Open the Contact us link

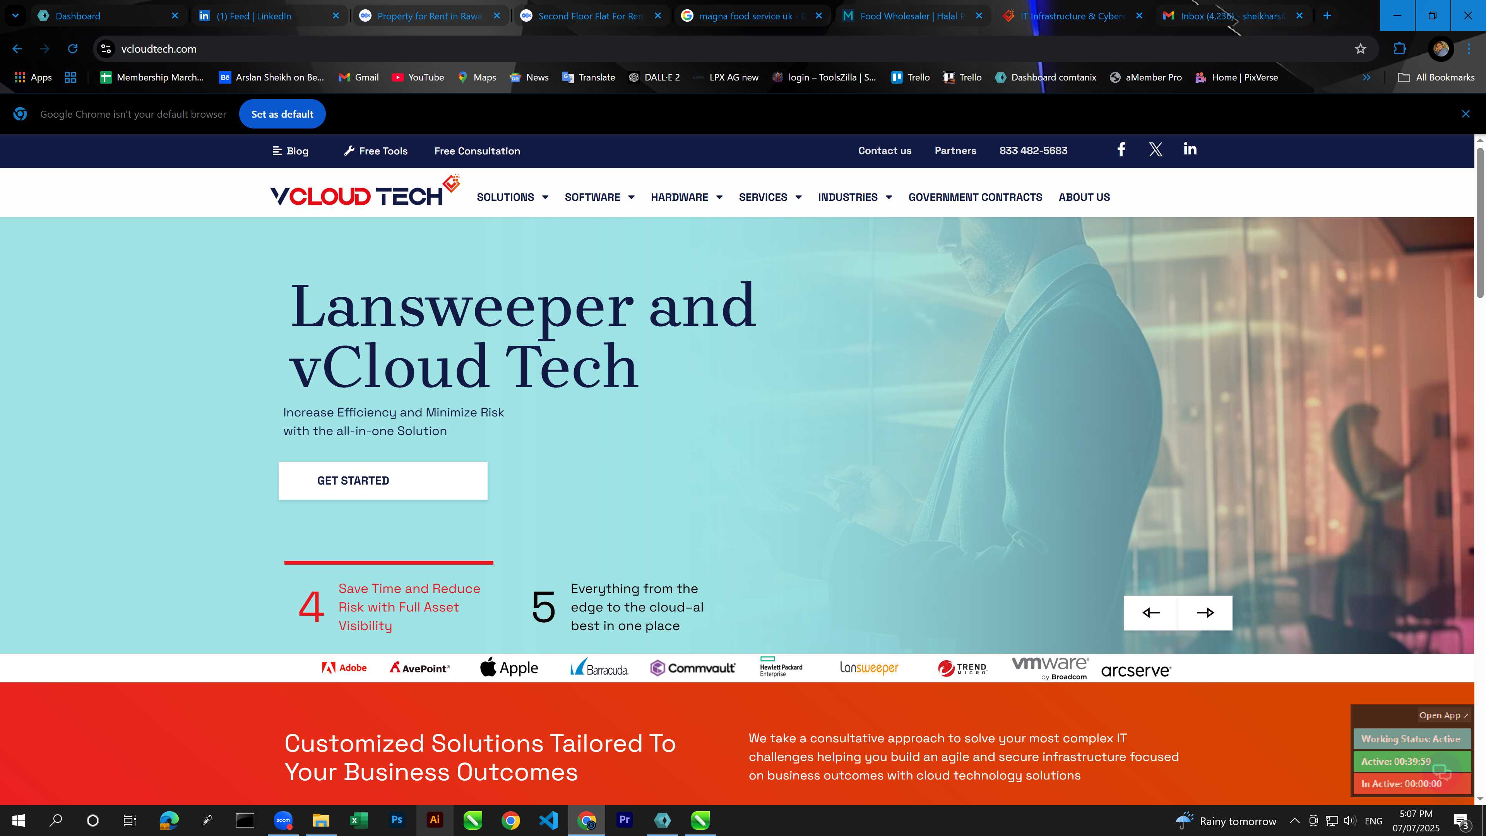(884, 151)
